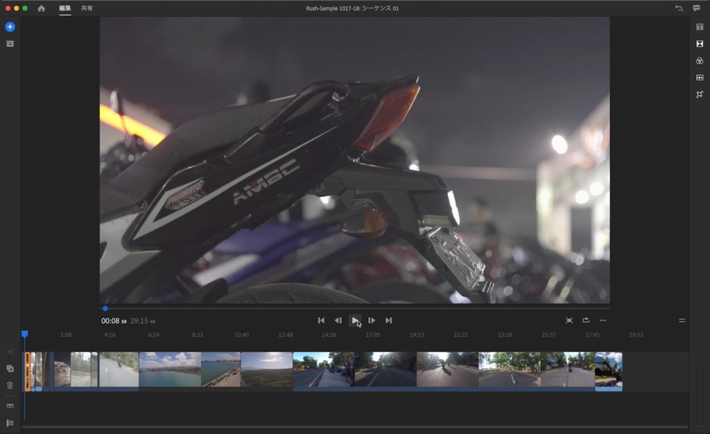Click the trash icon to delete clip
This screenshot has height=434, width=710.
pyautogui.click(x=10, y=385)
